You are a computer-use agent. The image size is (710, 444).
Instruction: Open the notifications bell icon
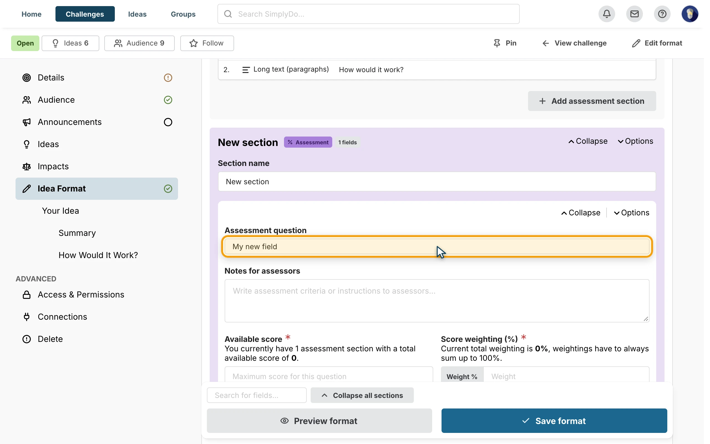607,14
